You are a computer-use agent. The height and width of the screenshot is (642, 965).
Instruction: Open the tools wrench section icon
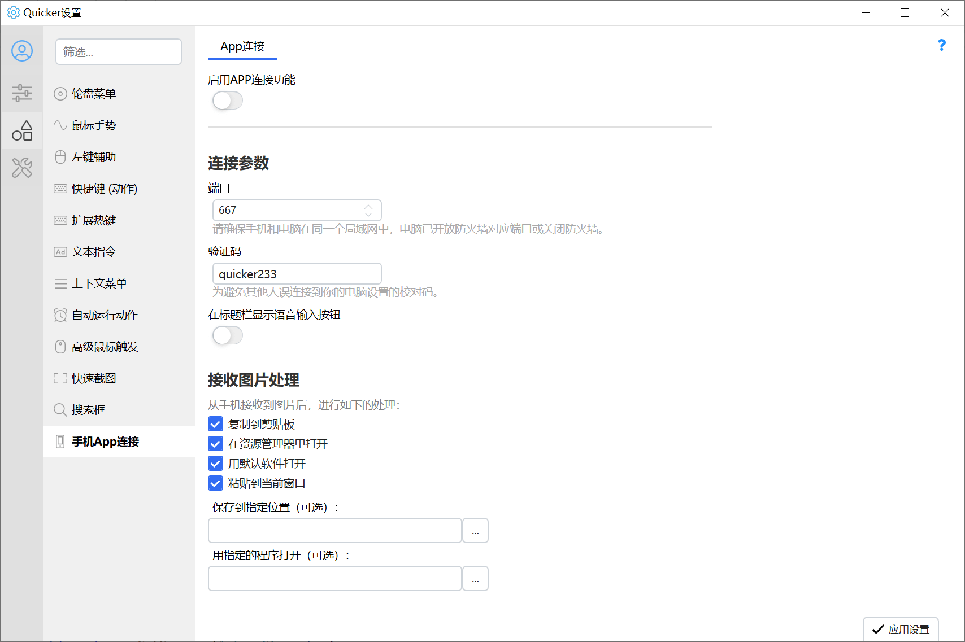pyautogui.click(x=22, y=168)
